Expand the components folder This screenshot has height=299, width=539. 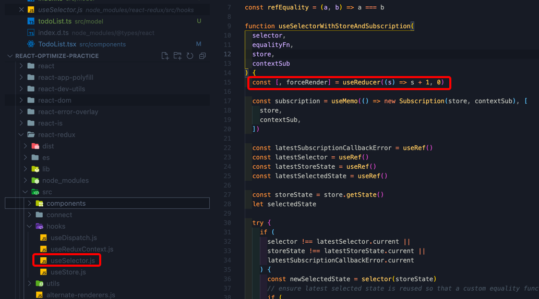(x=30, y=203)
